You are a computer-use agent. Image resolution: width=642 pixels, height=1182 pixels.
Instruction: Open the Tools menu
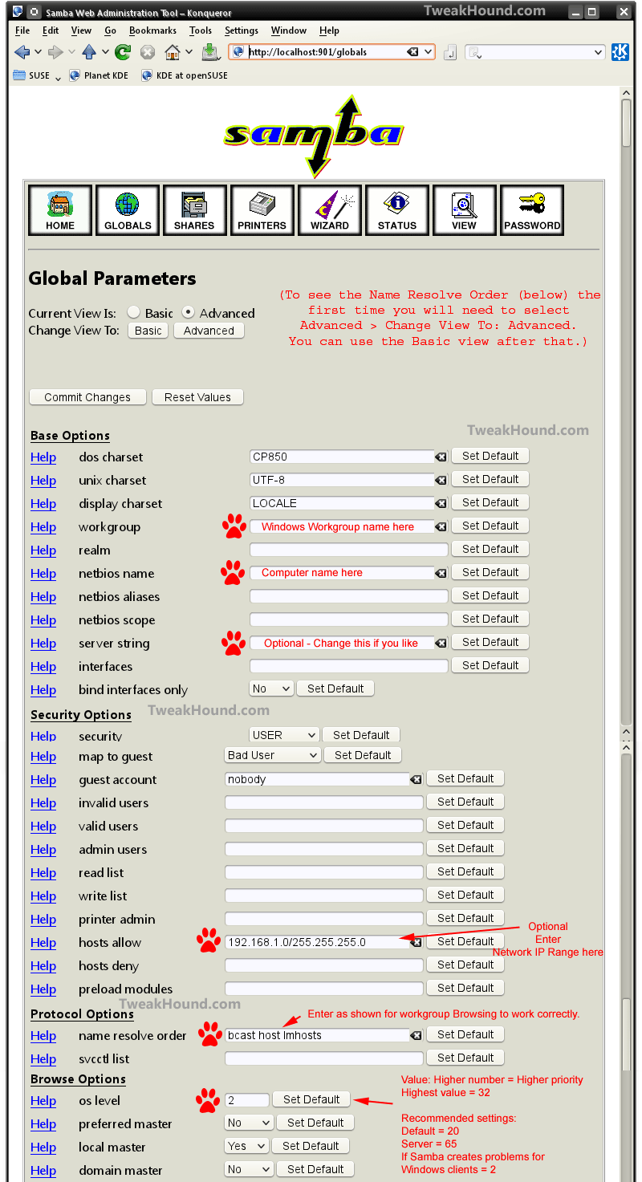click(x=201, y=30)
